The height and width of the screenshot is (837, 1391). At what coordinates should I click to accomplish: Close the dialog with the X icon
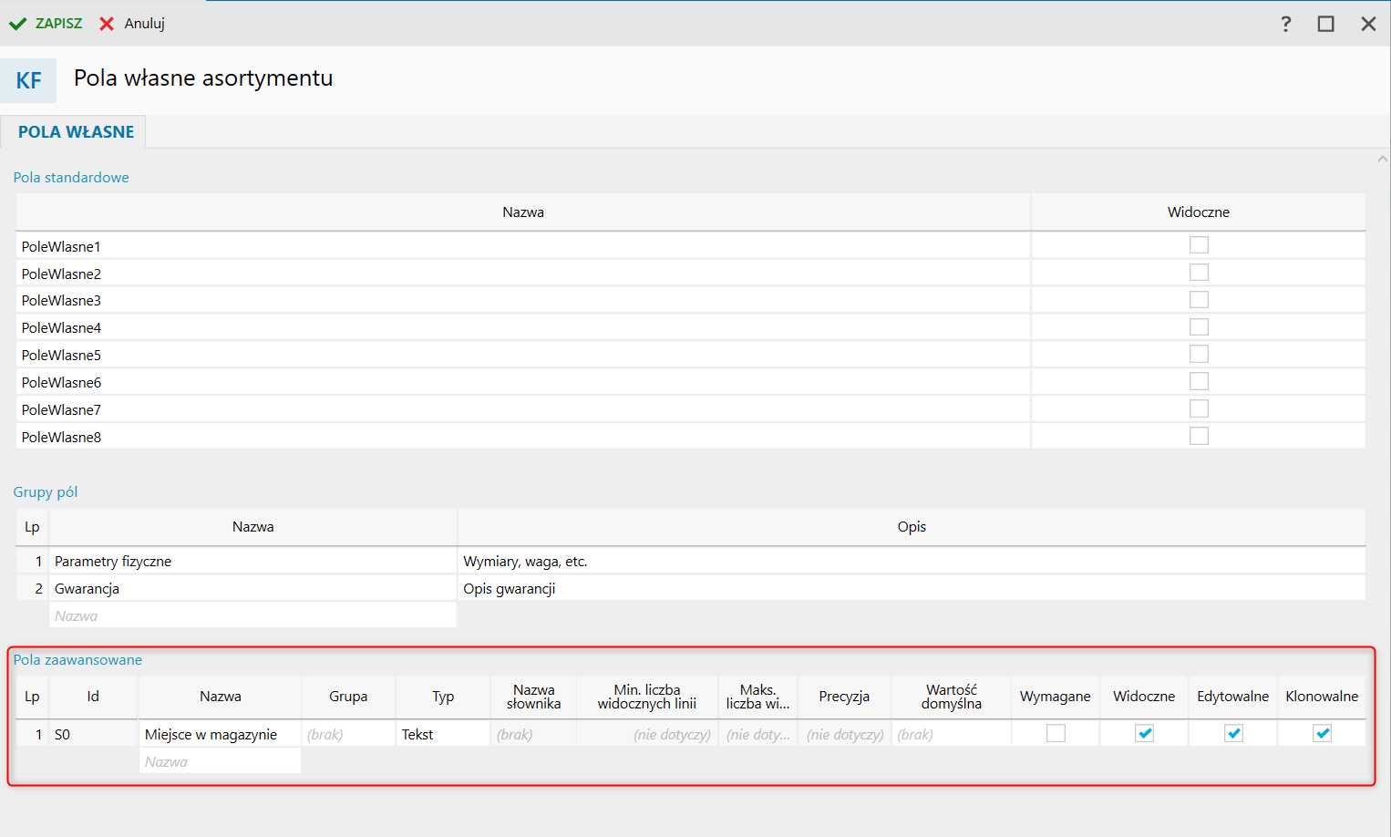[x=1368, y=24]
